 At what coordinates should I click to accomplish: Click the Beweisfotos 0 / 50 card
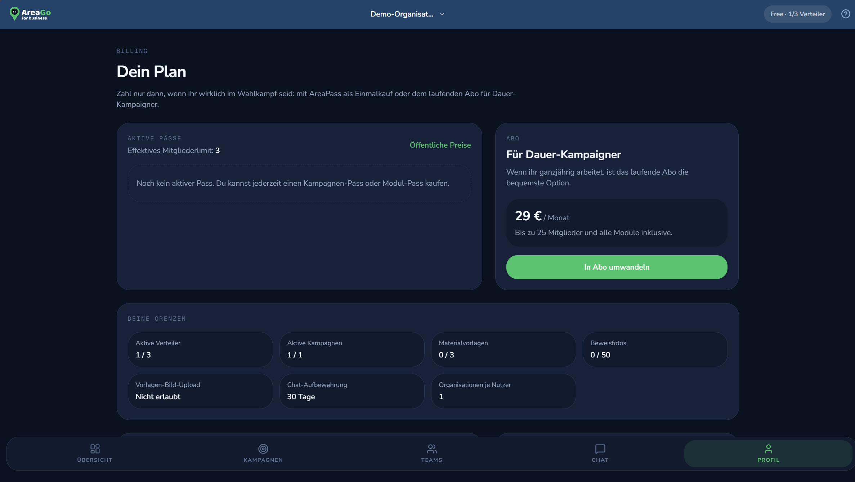point(655,349)
